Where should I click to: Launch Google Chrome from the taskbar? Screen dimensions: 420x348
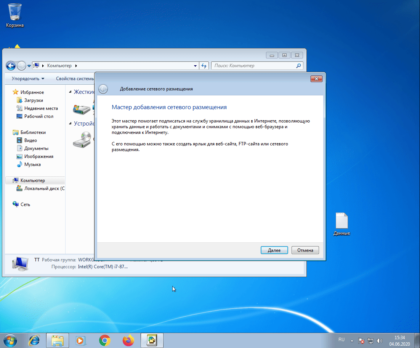pos(105,340)
